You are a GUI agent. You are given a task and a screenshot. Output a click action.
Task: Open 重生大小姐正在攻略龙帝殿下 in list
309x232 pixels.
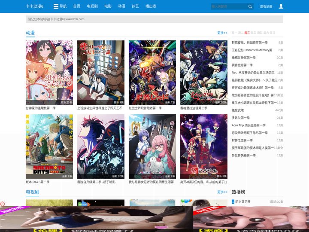pos(254,103)
